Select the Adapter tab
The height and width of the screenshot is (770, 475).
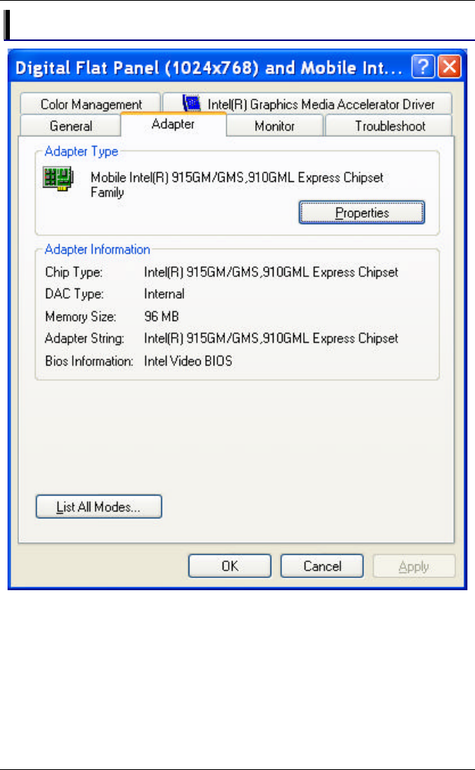coord(173,124)
